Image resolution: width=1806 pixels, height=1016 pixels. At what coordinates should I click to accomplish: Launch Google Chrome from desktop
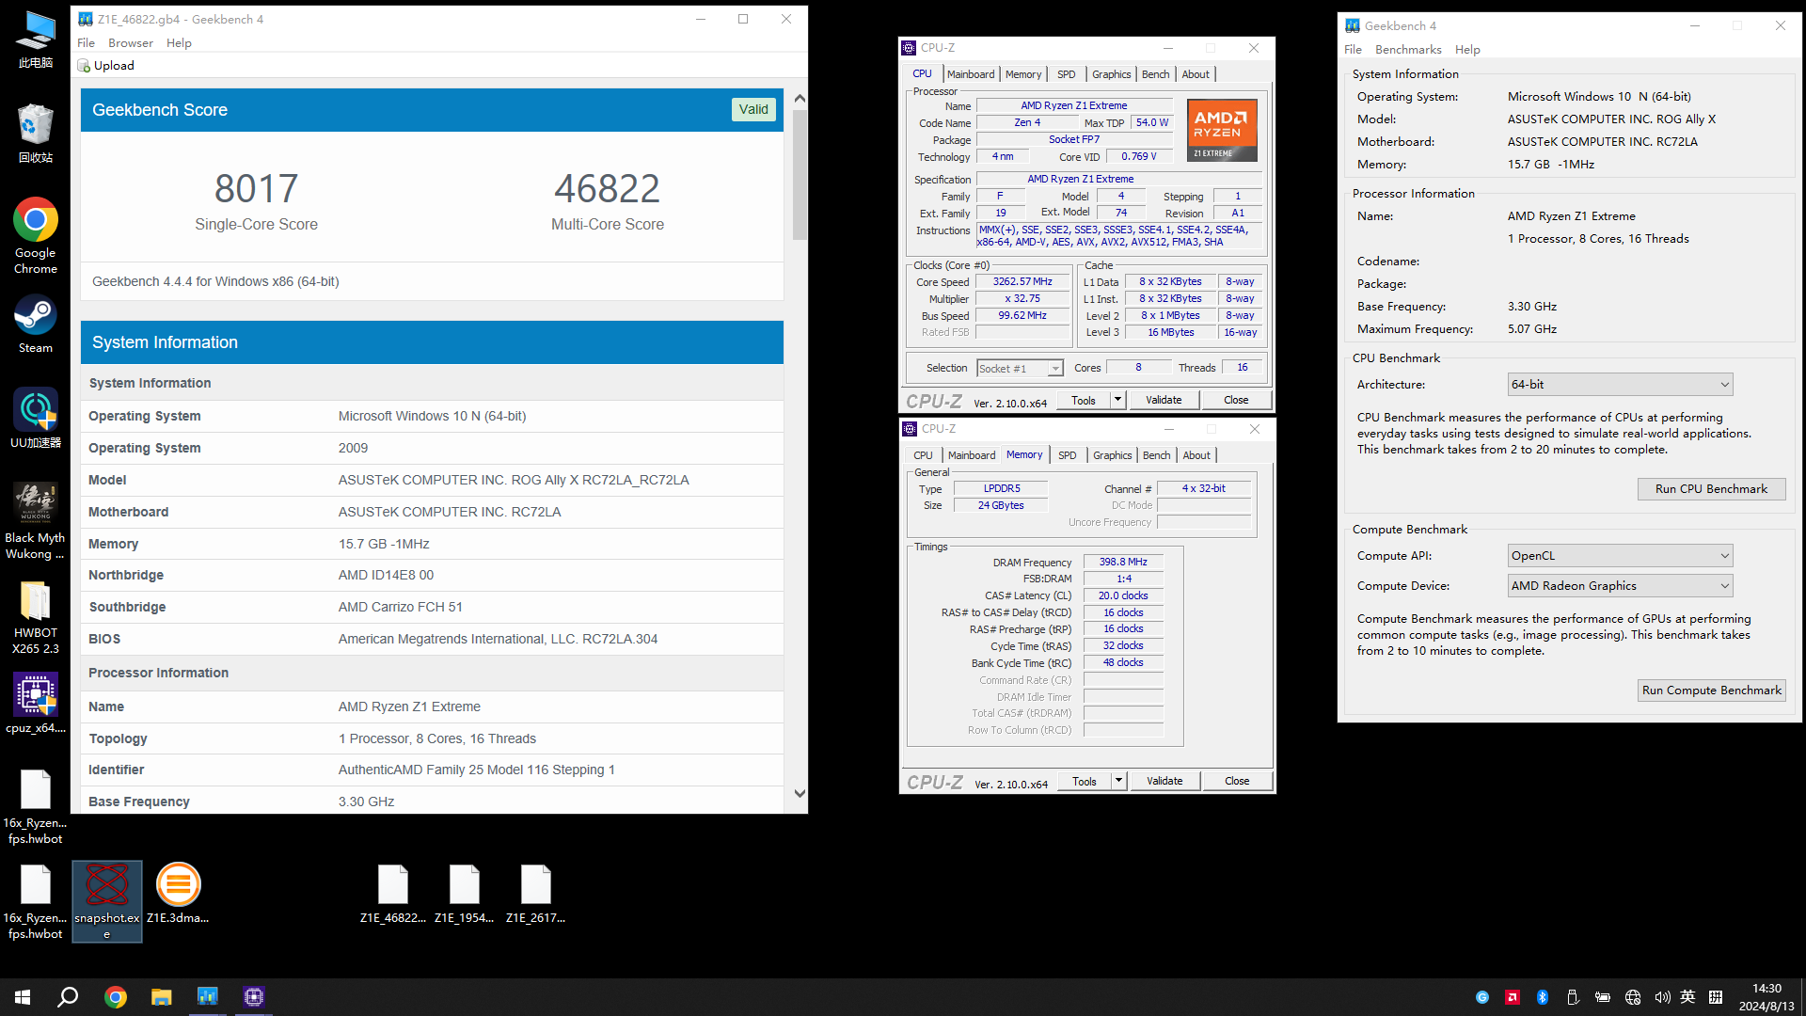click(36, 235)
